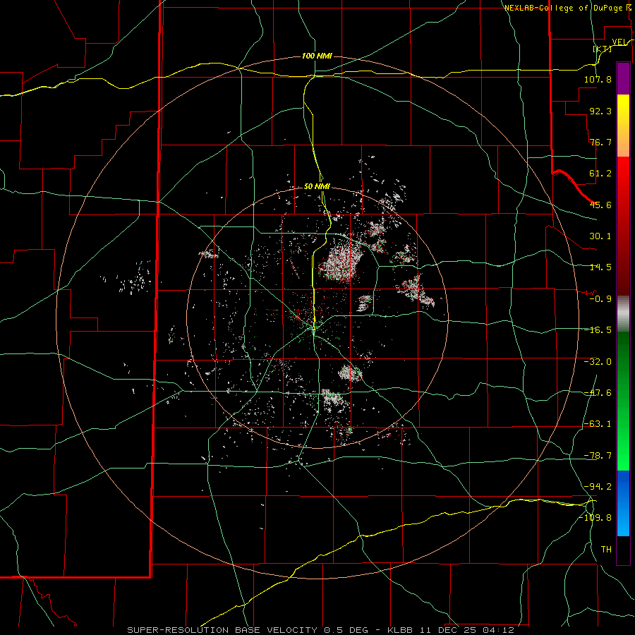Click the -109.8 velocity scale value
Viewport: 635px width, 635px height.
click(595, 518)
